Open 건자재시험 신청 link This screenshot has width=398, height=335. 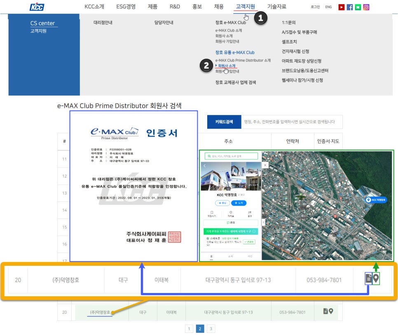tap(295, 52)
